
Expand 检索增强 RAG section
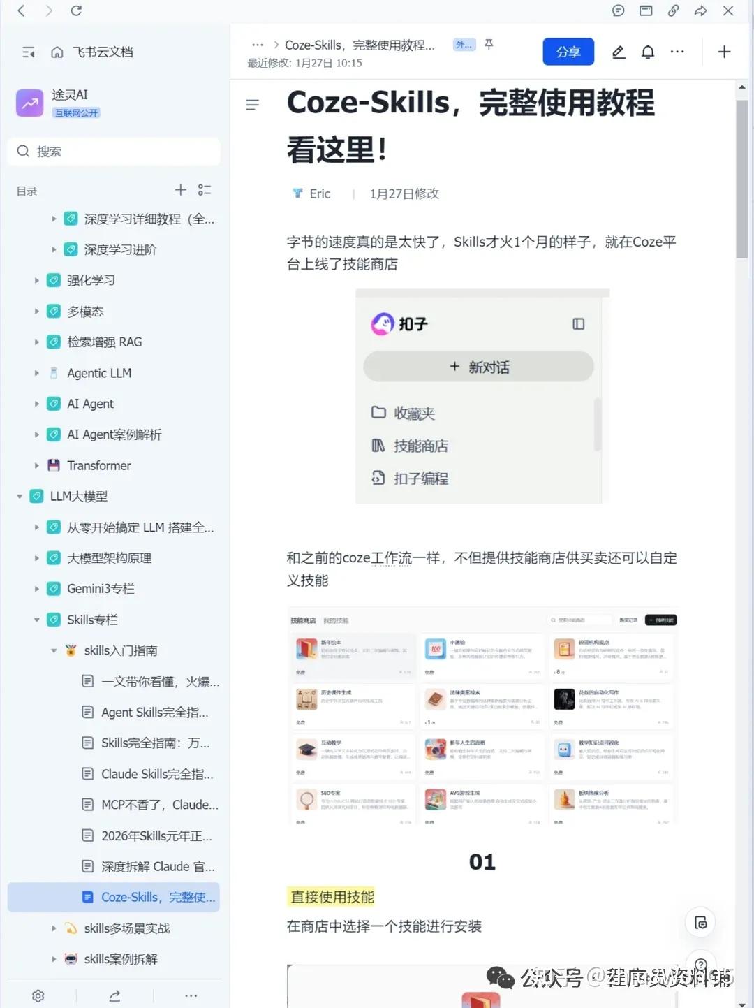[x=37, y=342]
